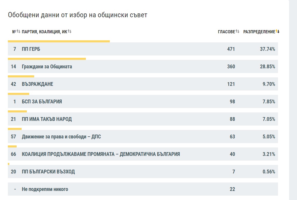Viewport: 297px width, 200px height.
Task: Select the КОАЛИЦИЯ ПРОДЪЛЖАВАМЕ ПРОМЯНАТА row
Action: click(x=143, y=154)
